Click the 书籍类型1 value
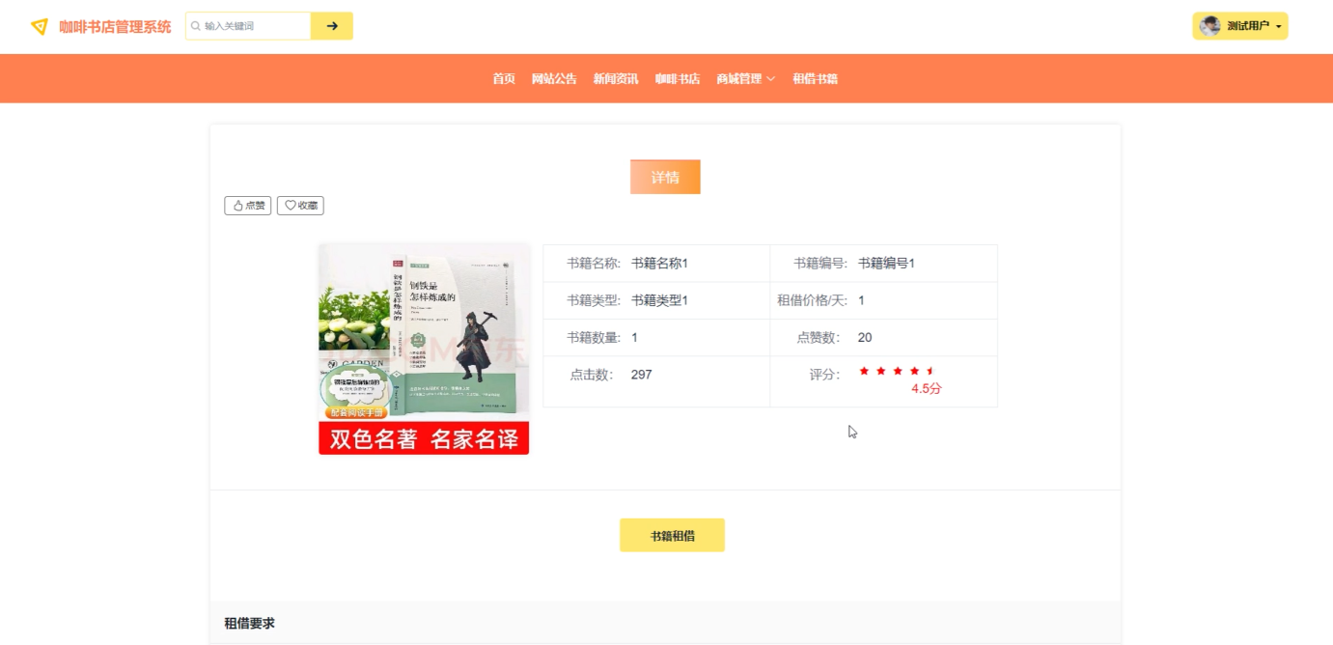Image resolution: width=1333 pixels, height=645 pixels. [x=659, y=300]
